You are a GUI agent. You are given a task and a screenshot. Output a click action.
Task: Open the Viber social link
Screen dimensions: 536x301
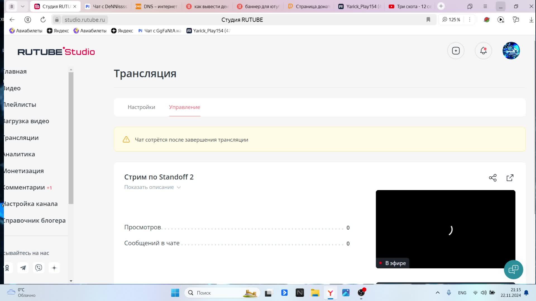coord(39,268)
